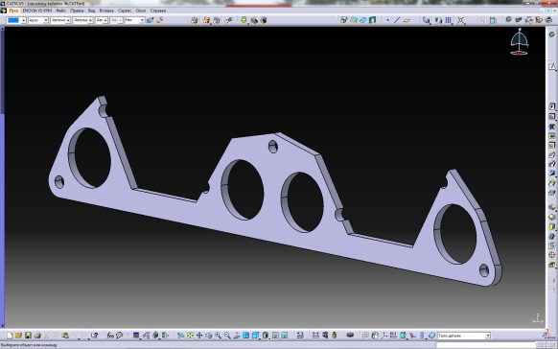Click the top-most icon in right sidebar
558x349 pixels.
(x=551, y=35)
